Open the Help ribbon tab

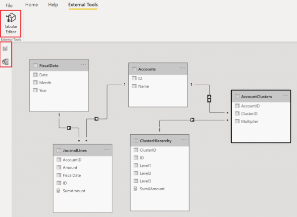tap(53, 5)
